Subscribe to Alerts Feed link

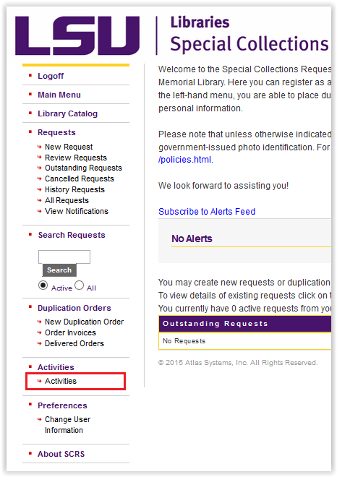207,212
